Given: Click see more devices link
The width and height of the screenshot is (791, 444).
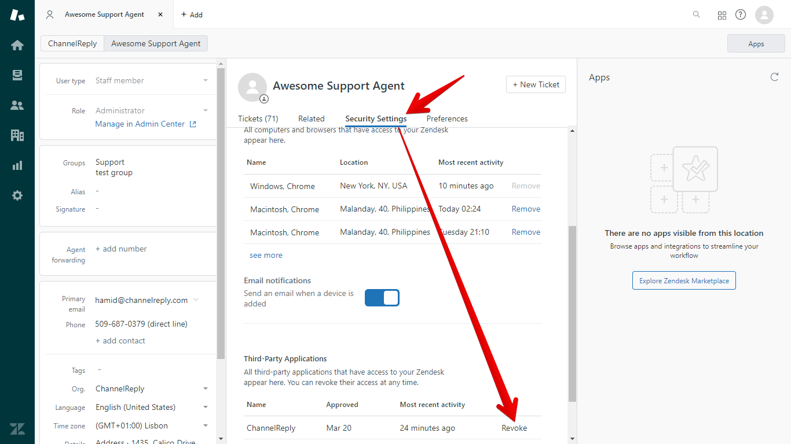Looking at the screenshot, I should coord(266,255).
